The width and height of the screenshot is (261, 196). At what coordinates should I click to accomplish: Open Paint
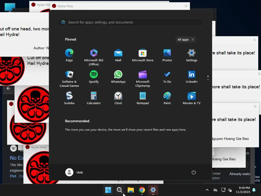click(167, 98)
